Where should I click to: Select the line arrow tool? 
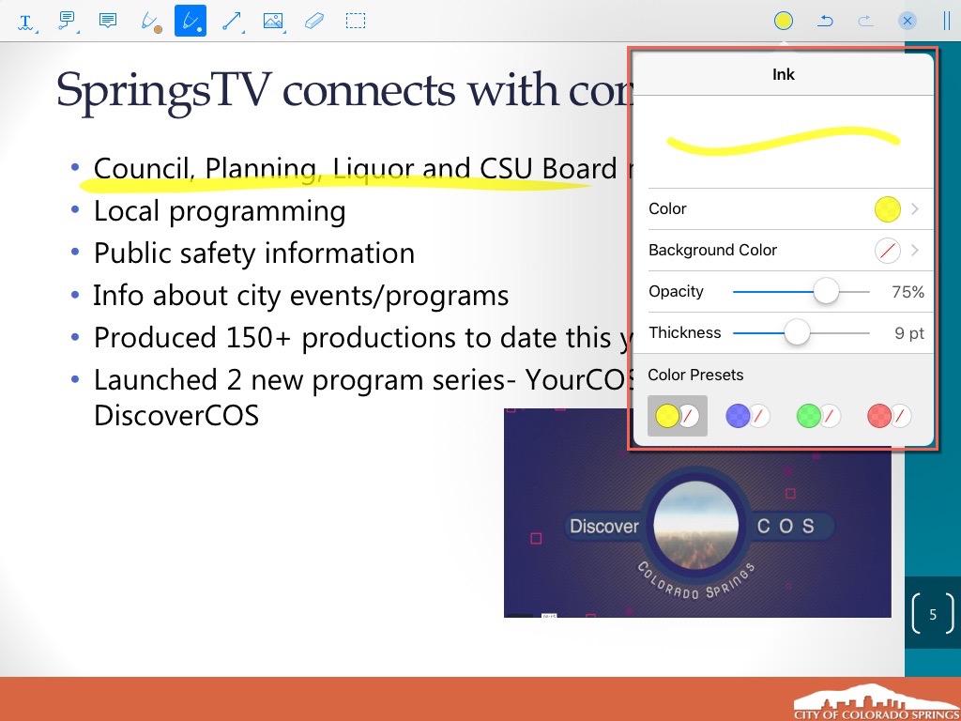[232, 21]
